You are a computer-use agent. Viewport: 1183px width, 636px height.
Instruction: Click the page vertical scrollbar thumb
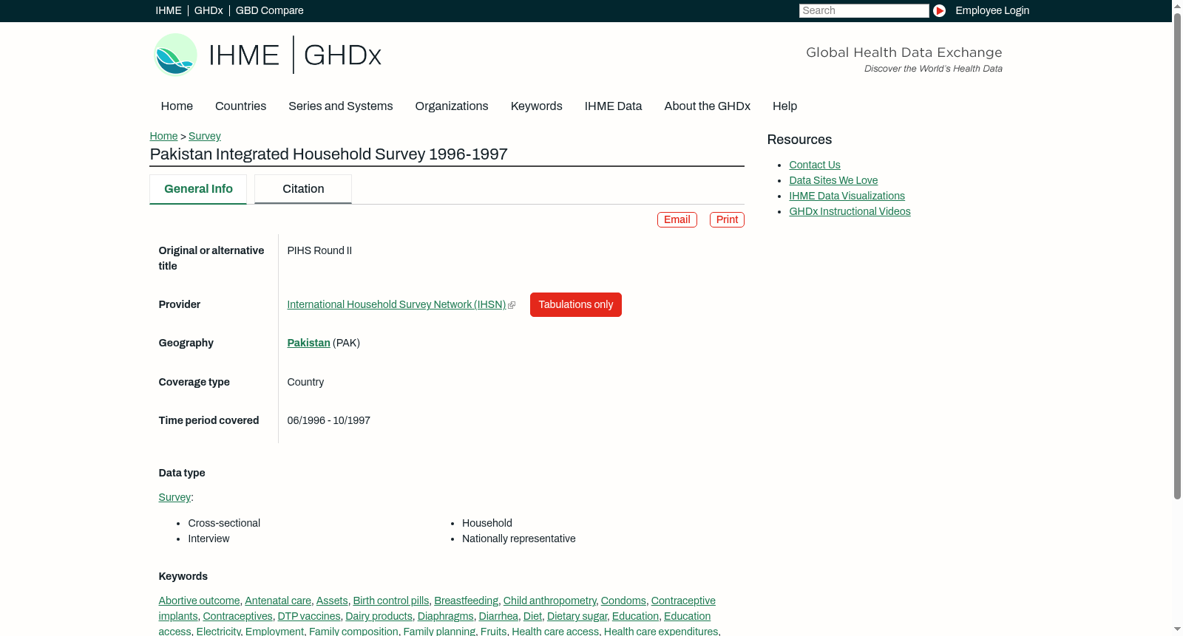1177,255
